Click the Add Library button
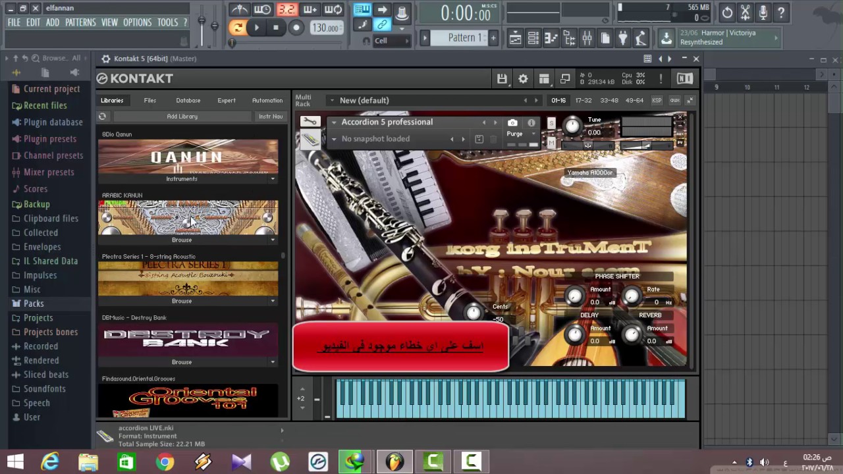The height and width of the screenshot is (474, 843). tap(182, 117)
